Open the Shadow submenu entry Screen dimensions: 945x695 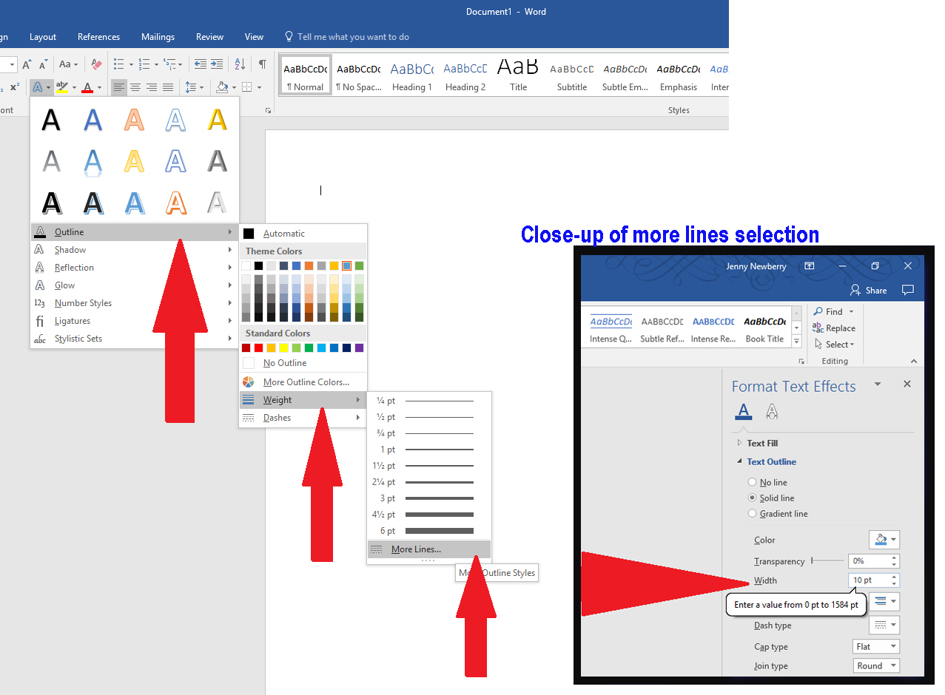pyautogui.click(x=135, y=250)
